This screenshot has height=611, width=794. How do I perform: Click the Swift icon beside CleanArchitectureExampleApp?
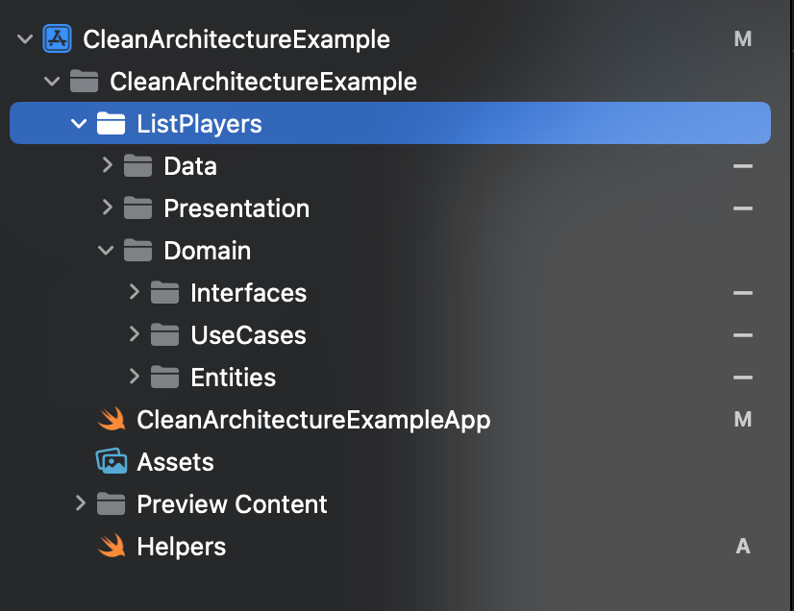tap(112, 419)
